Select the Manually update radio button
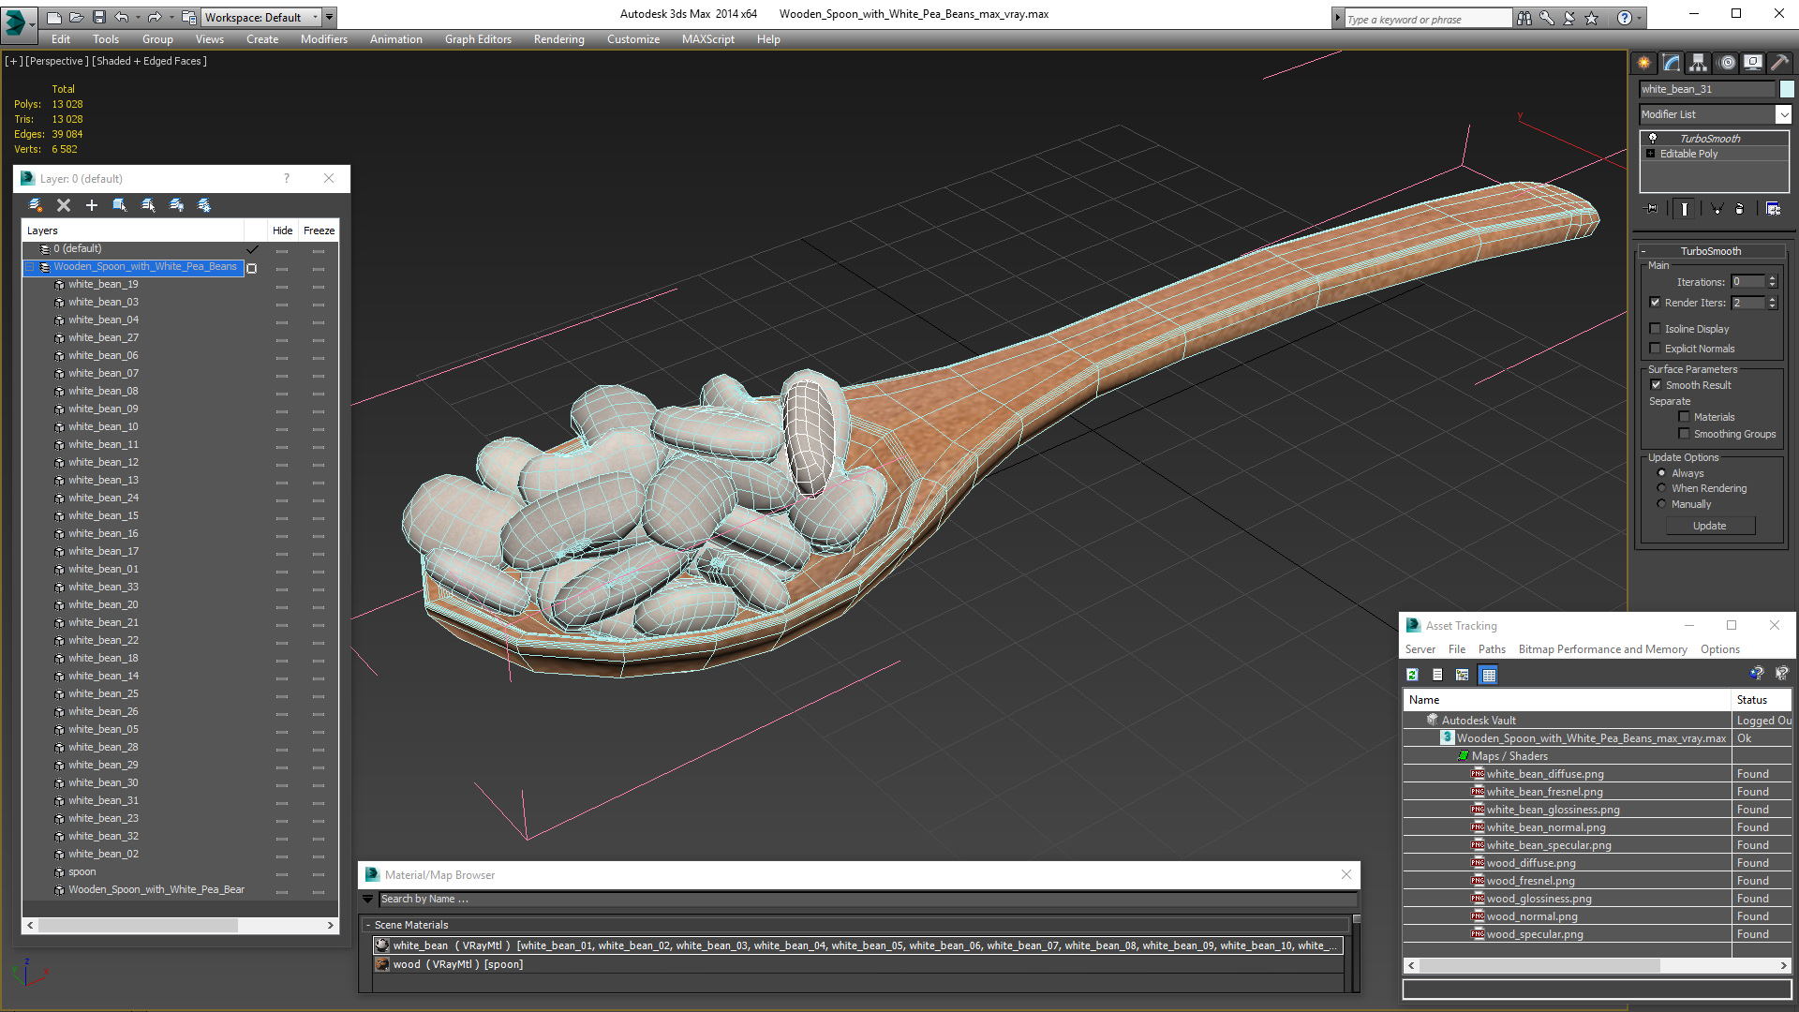Image resolution: width=1799 pixels, height=1012 pixels. 1662,504
